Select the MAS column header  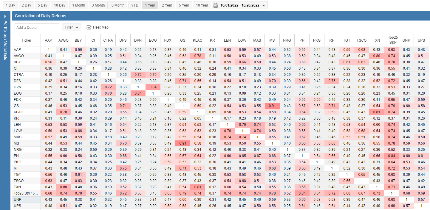tap(257, 40)
